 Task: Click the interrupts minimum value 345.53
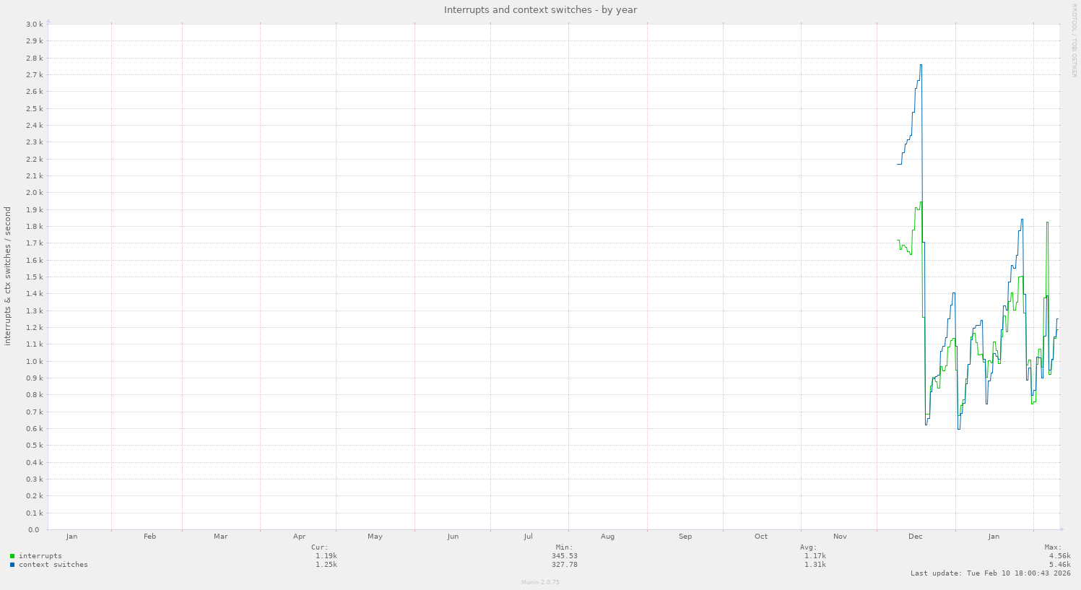564,556
